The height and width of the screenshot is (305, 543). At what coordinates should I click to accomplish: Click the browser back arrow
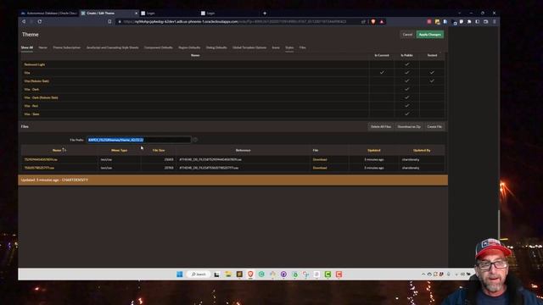coord(24,21)
